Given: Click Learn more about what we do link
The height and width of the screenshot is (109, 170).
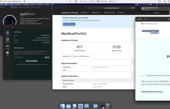Looking at the screenshot, I should point(152,91).
